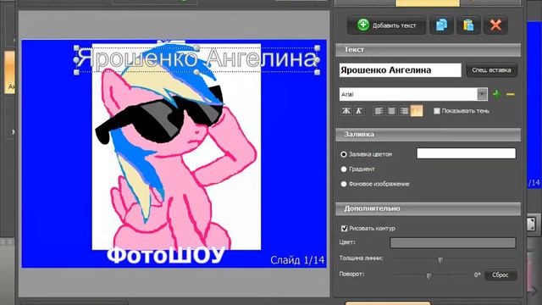Click the Поворот rotation slider handle
Screen dimensions: 542x305
pyautogui.click(x=429, y=275)
